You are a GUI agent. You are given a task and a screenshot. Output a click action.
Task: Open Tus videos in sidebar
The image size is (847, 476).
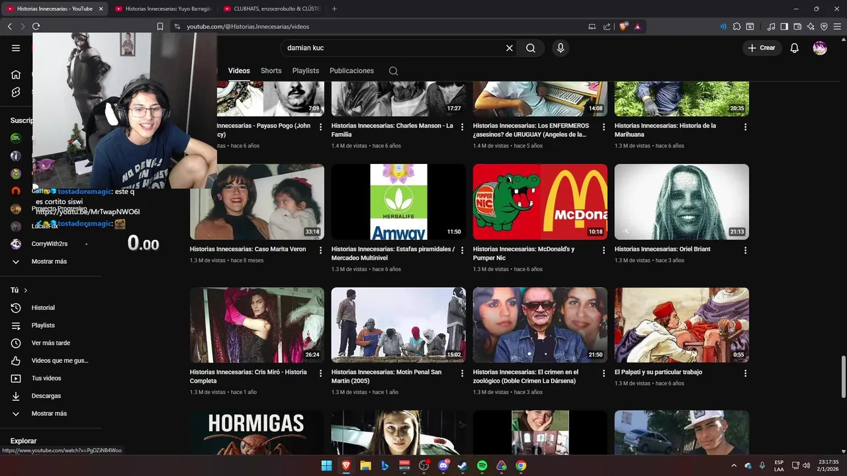tap(46, 378)
